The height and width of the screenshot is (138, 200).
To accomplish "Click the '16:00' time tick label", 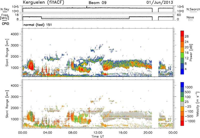I will click(123, 133).
